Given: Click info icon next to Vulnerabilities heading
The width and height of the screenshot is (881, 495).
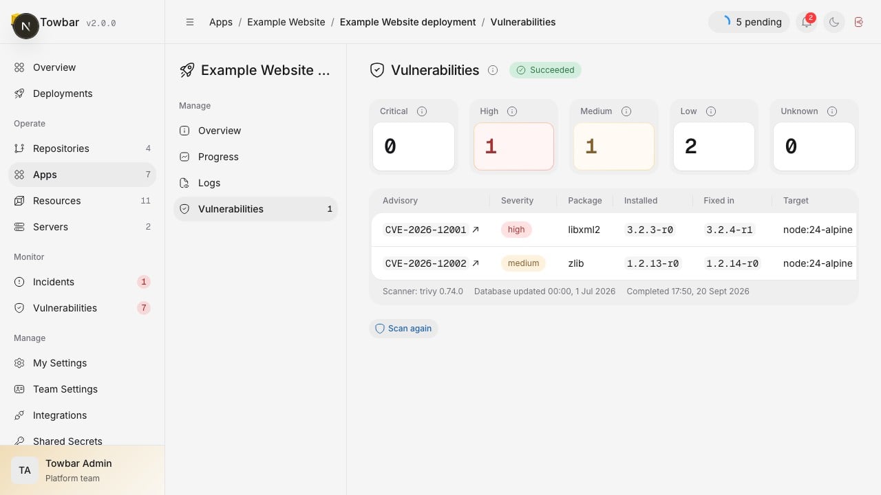Looking at the screenshot, I should pyautogui.click(x=493, y=70).
